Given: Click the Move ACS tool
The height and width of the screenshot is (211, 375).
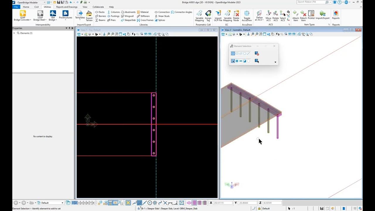Looking at the screenshot, I should pyautogui.click(x=268, y=16).
